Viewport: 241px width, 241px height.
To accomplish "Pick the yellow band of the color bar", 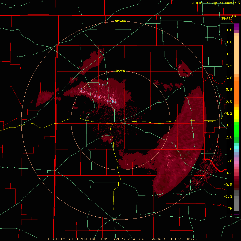I will tap(236, 115).
